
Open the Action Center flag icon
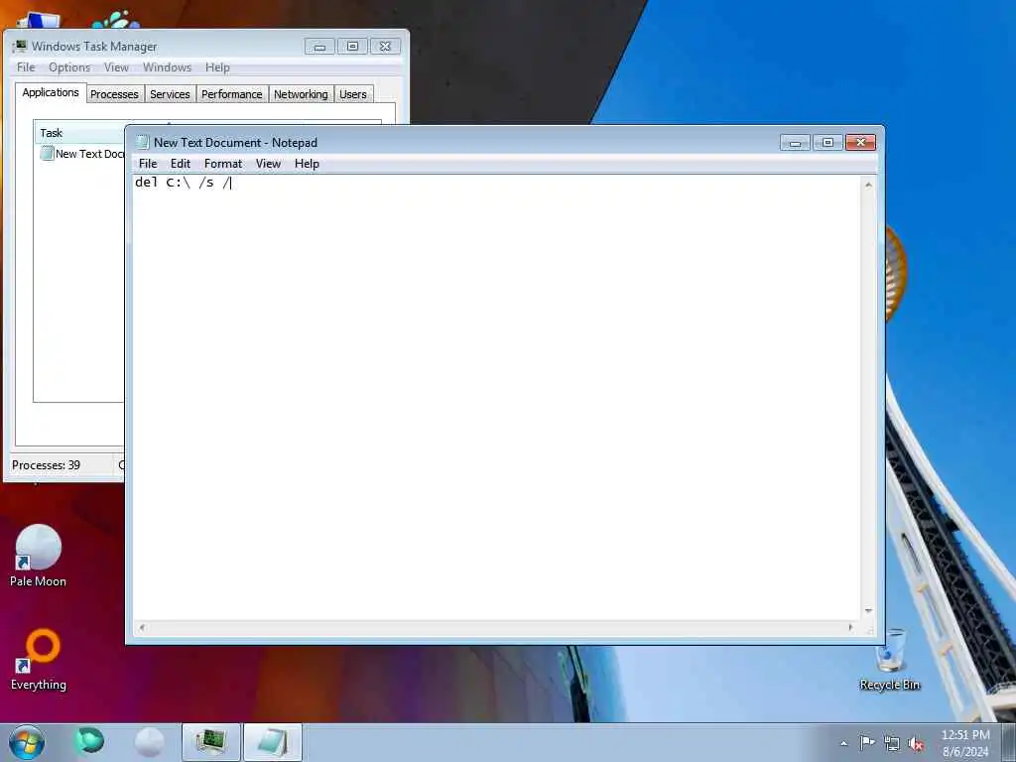[x=867, y=742]
